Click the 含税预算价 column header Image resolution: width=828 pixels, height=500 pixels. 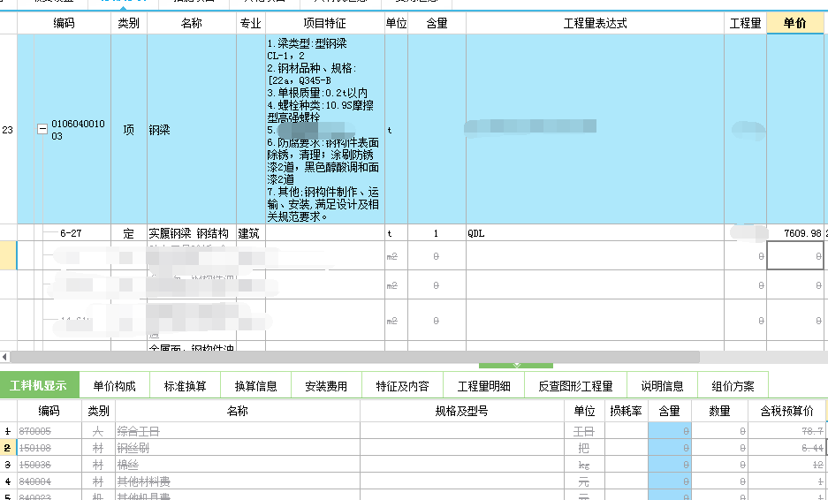tap(786, 411)
